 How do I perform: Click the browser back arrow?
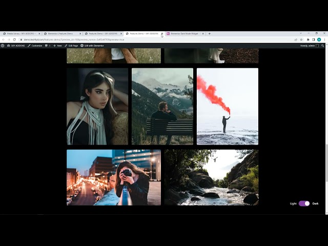pos(4,39)
